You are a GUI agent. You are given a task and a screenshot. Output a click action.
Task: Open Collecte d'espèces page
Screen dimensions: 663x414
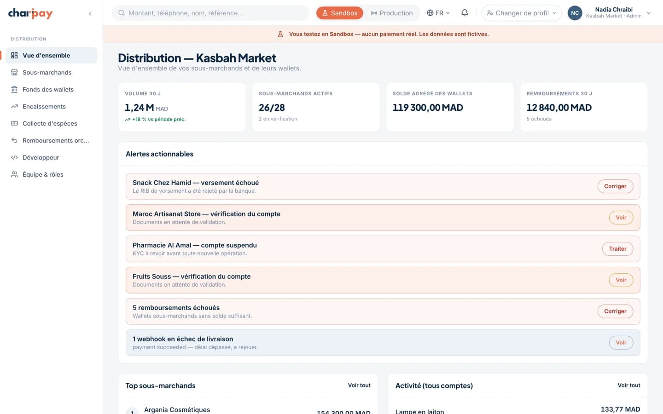click(52, 123)
